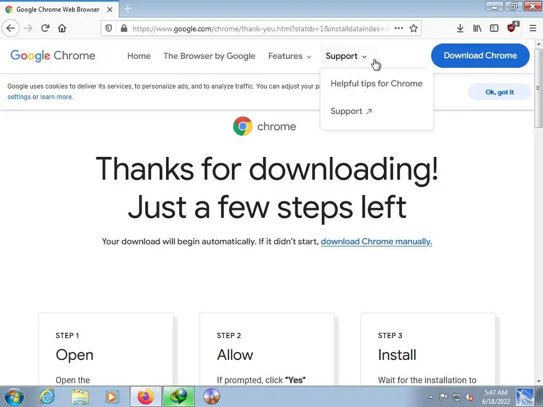Bookmark this page with the star
The image size is (543, 407).
(414, 29)
